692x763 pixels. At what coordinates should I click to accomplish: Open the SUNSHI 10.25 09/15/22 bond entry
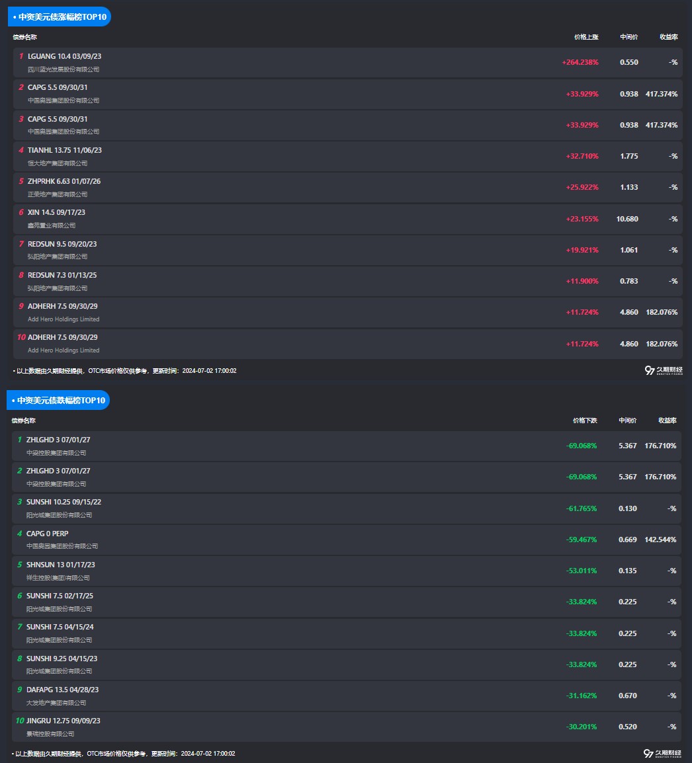64,502
